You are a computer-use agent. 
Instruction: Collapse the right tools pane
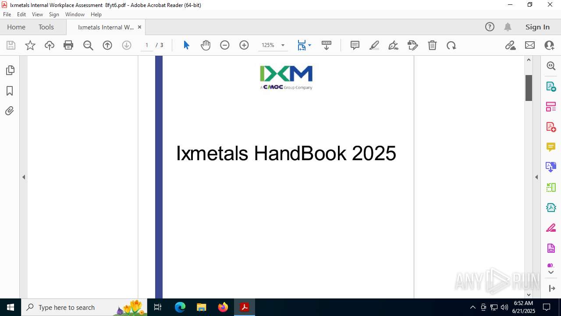(536, 177)
